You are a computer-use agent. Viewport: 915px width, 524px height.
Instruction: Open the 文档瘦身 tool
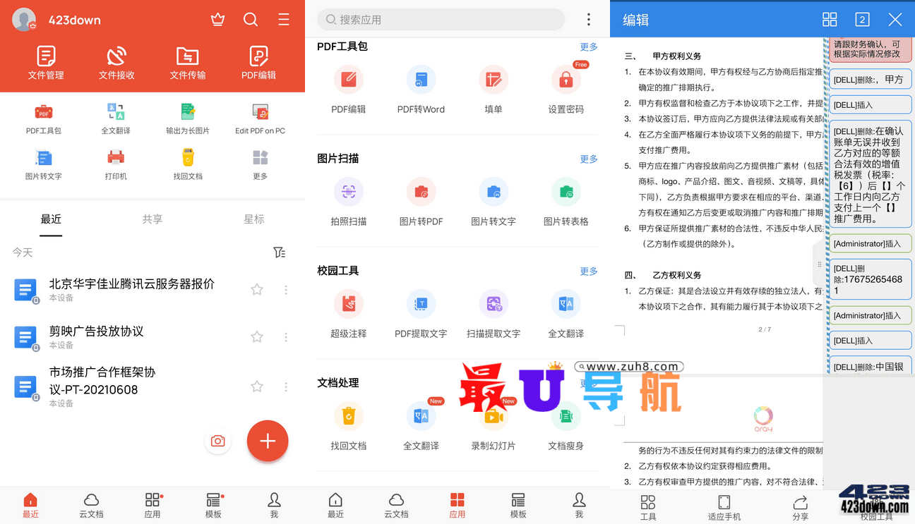pyautogui.click(x=566, y=426)
